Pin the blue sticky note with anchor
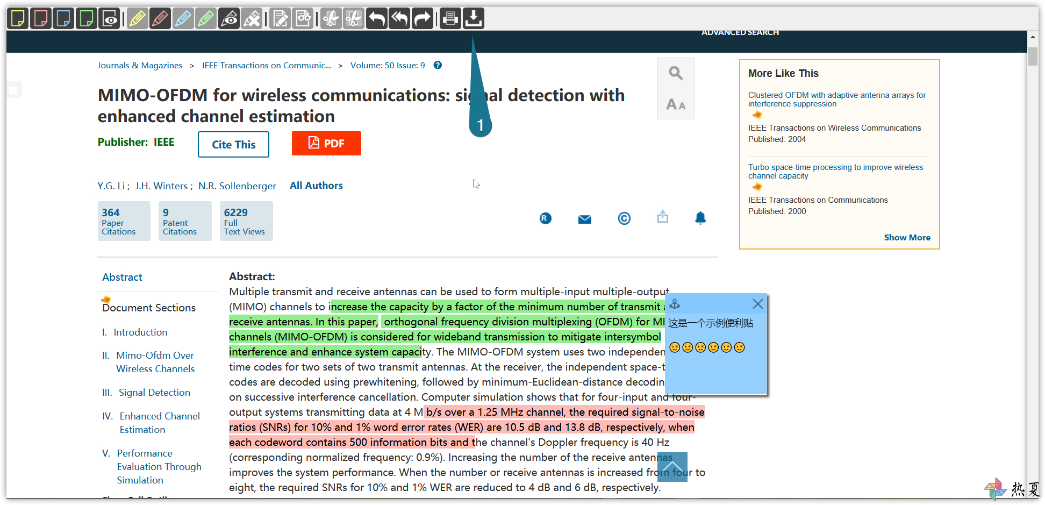The image size is (1045, 505). pyautogui.click(x=675, y=304)
